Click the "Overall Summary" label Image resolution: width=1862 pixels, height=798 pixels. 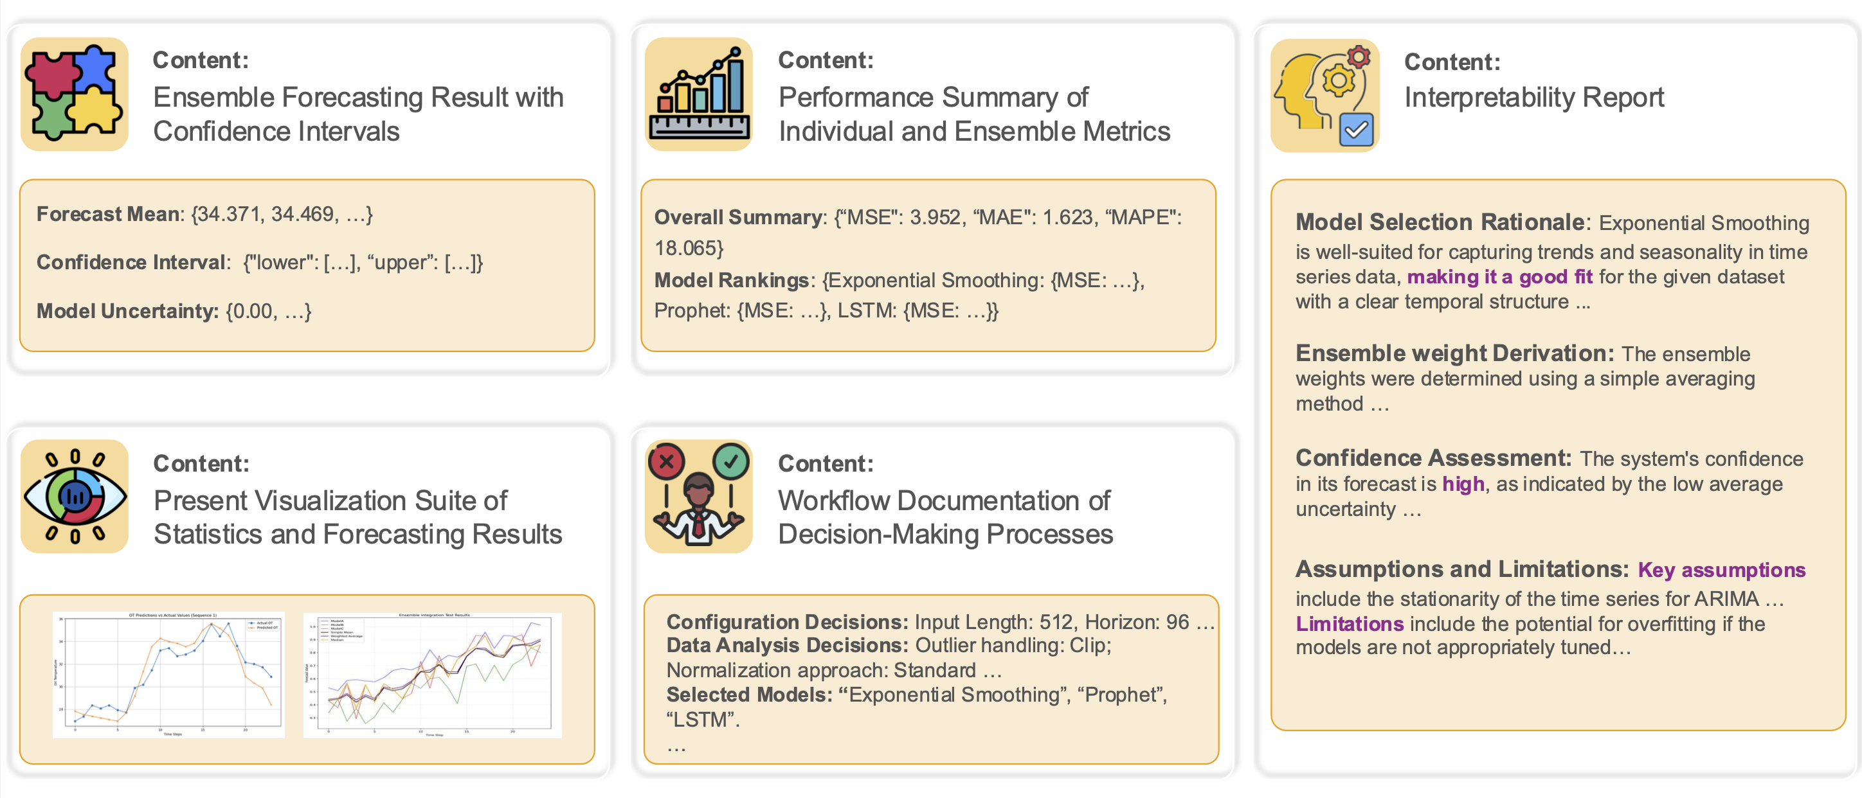tap(738, 217)
